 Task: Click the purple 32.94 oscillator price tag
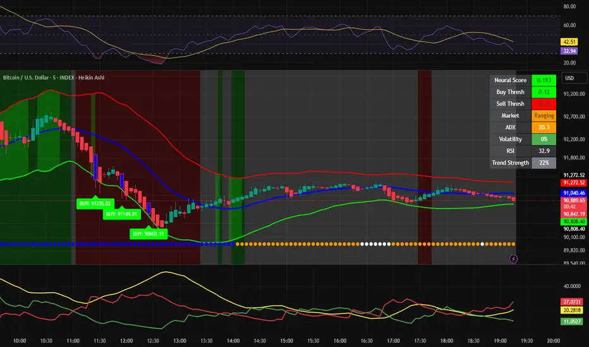point(569,50)
